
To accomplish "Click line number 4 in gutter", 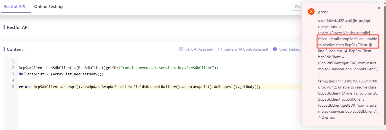I will (x=13, y=80).
